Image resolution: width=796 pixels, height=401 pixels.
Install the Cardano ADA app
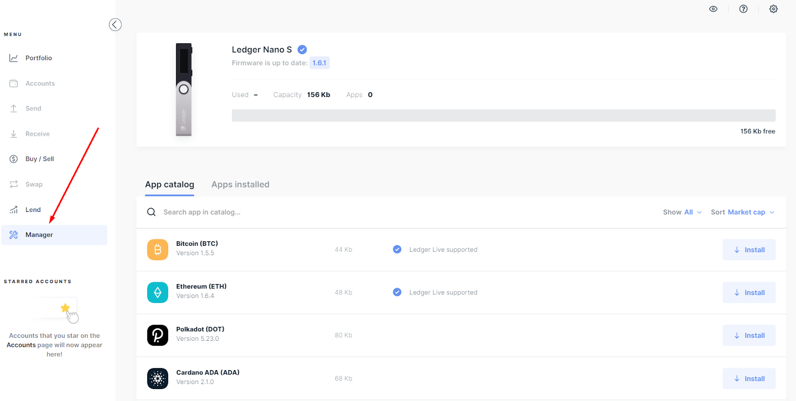click(x=749, y=379)
